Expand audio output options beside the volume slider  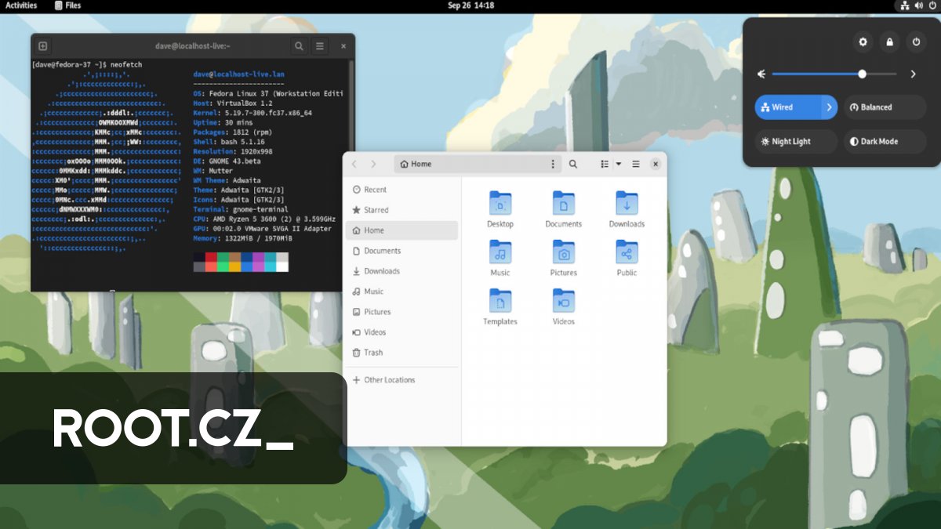pyautogui.click(x=913, y=74)
